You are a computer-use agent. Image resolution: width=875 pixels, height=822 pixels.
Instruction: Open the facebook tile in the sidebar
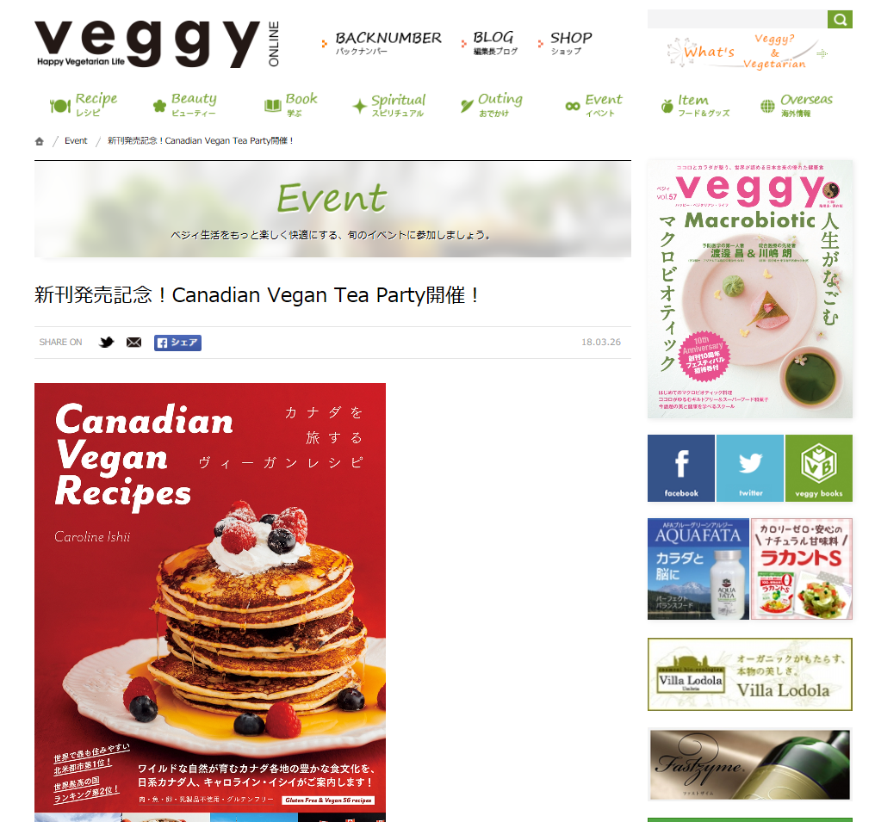pyautogui.click(x=681, y=468)
